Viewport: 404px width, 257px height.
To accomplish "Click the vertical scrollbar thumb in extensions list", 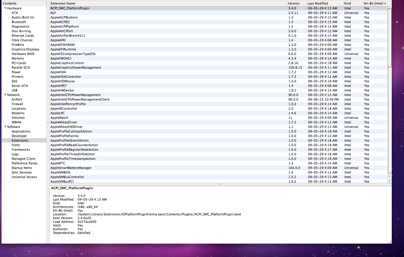I will point(389,37).
